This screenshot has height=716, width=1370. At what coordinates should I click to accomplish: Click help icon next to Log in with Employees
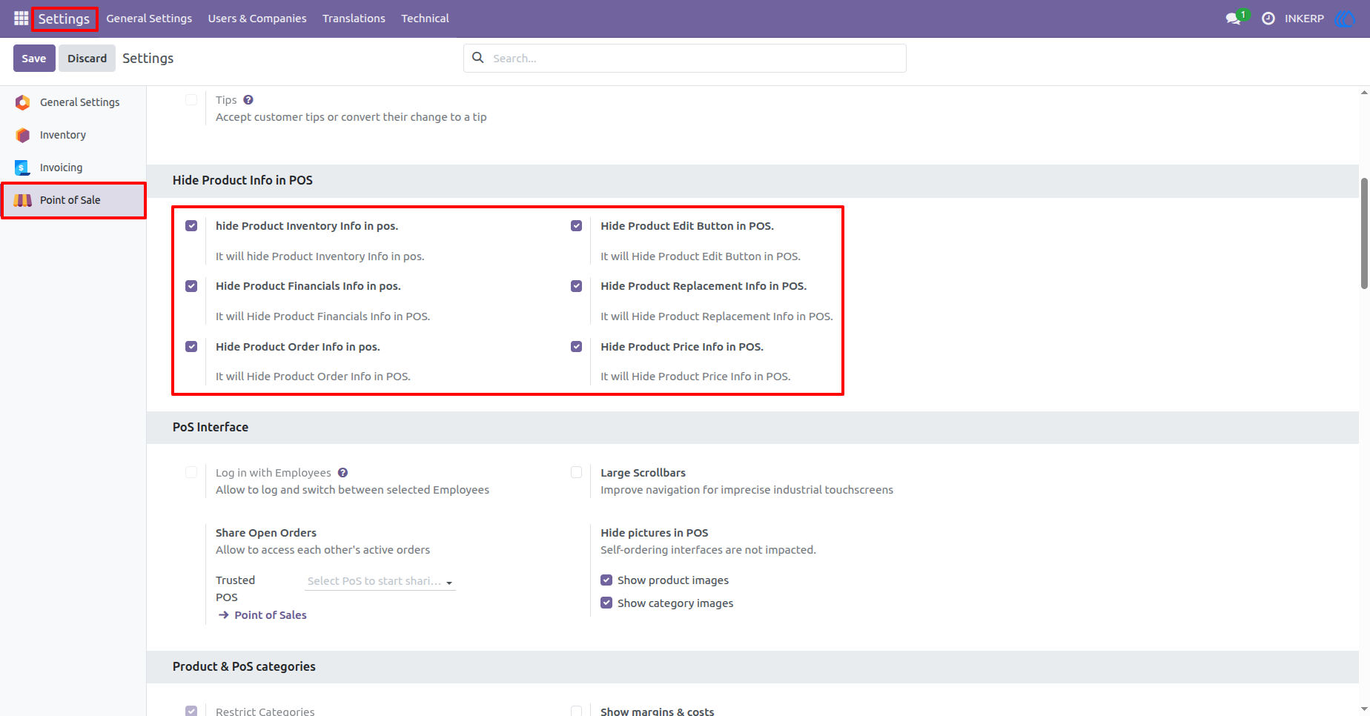click(x=342, y=473)
